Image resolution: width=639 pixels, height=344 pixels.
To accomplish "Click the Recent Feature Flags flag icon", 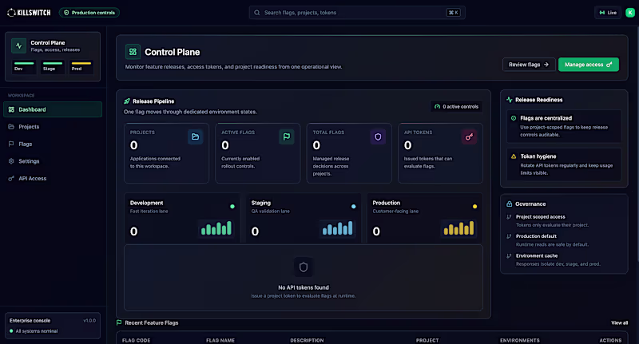I will (119, 322).
